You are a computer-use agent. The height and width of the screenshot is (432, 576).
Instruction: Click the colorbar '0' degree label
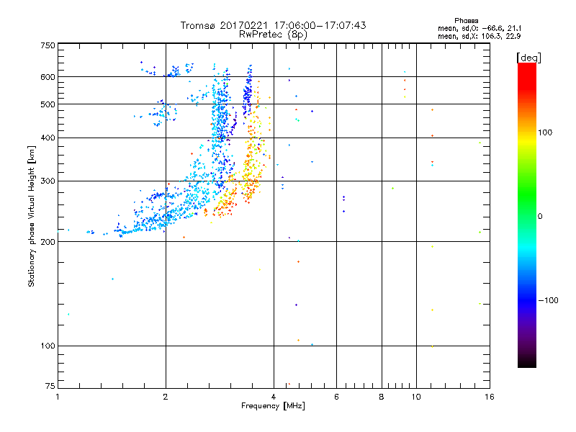(539, 217)
